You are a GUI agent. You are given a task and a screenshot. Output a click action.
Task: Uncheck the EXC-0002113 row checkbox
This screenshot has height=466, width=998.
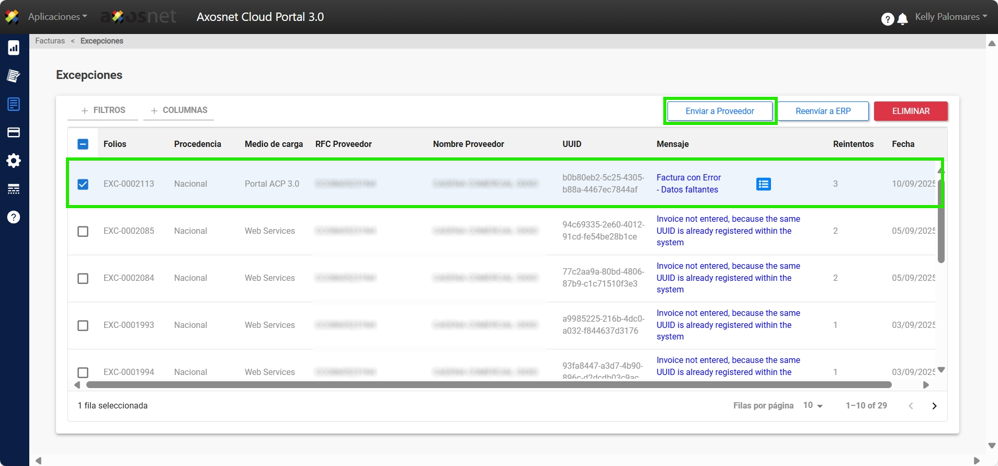tap(83, 184)
